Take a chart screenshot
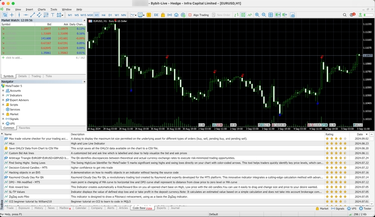 click(x=292, y=15)
